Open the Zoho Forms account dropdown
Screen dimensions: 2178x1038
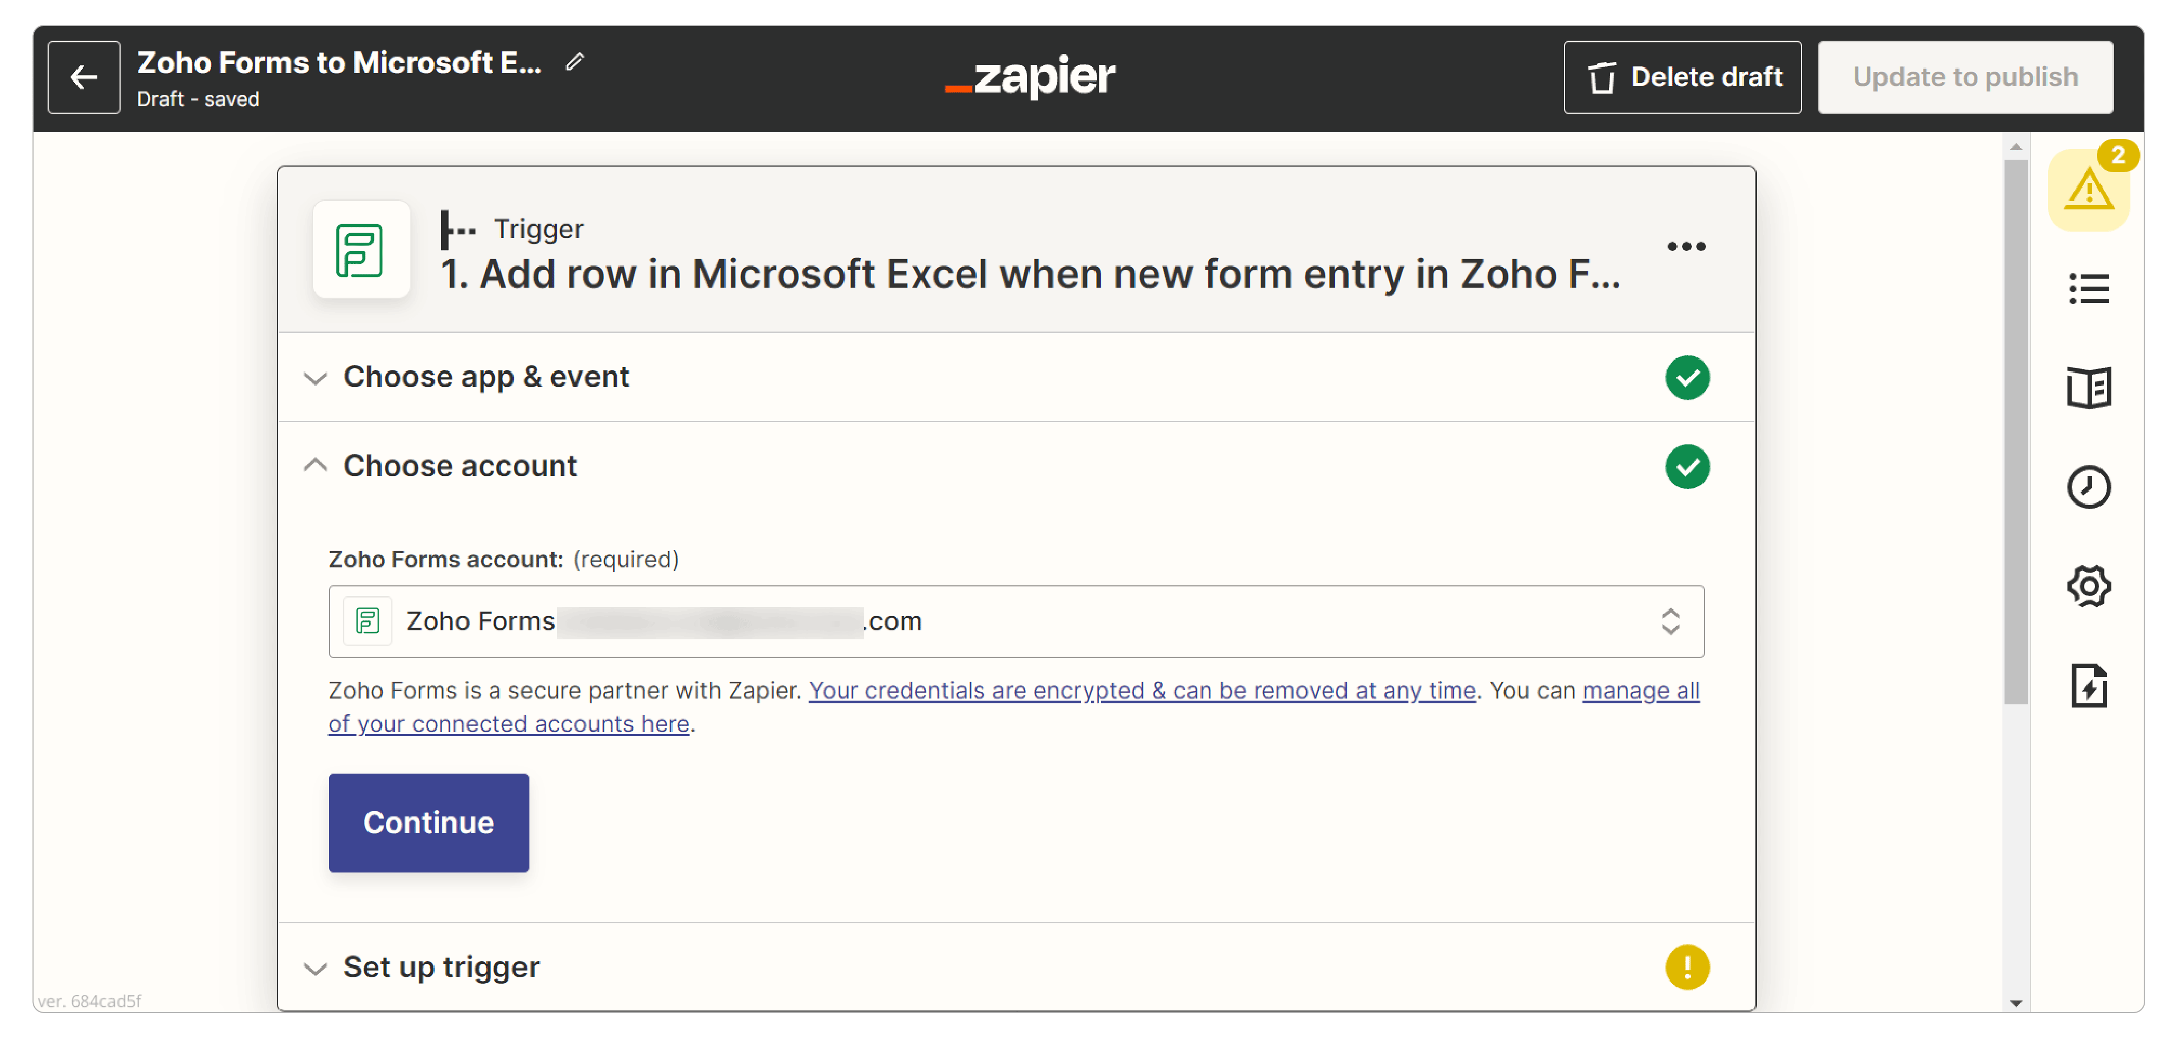(x=1015, y=621)
